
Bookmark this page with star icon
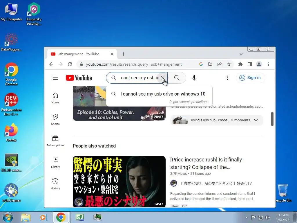(229, 64)
